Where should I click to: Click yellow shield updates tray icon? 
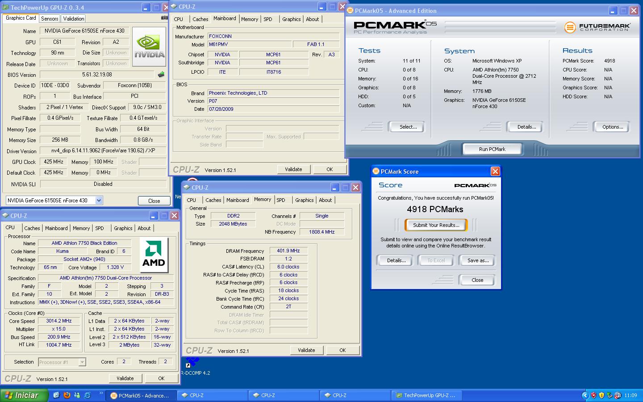(601, 395)
